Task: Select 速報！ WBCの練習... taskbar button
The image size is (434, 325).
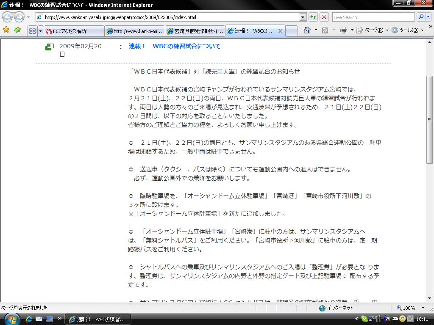Action: coord(98,319)
